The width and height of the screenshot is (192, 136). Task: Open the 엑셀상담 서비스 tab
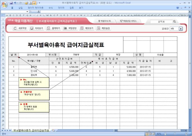point(128,21)
